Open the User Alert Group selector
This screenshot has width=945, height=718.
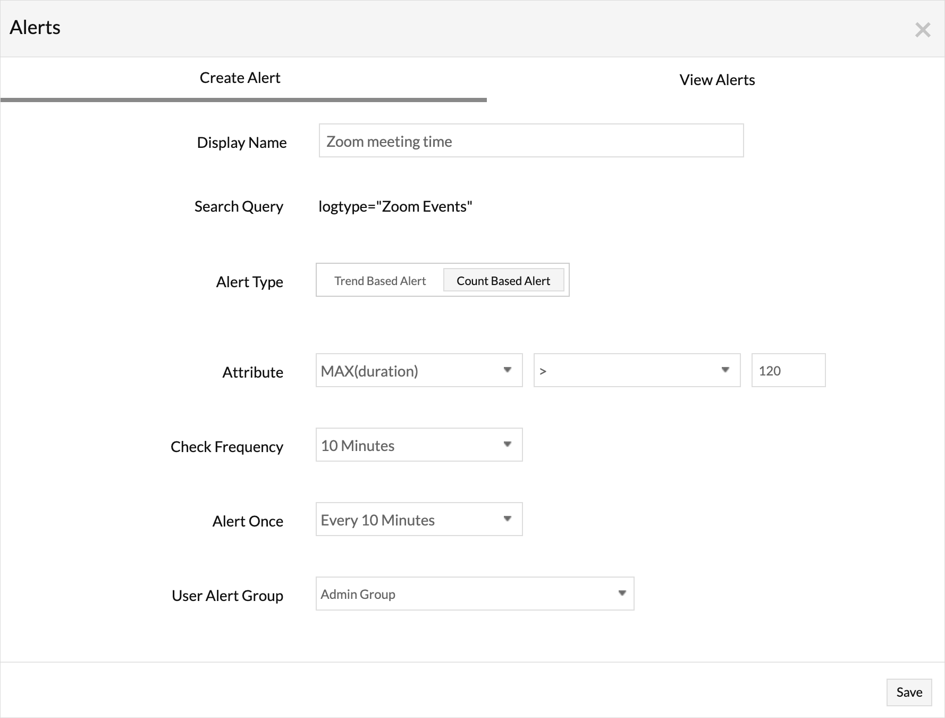(x=475, y=594)
